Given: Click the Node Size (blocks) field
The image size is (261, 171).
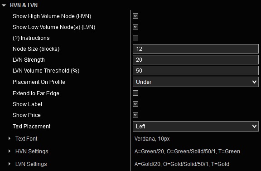Looking at the screenshot, I should [196, 49].
